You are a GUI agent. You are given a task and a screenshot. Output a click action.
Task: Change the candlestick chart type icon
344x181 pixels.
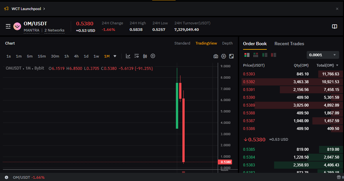[145, 56]
